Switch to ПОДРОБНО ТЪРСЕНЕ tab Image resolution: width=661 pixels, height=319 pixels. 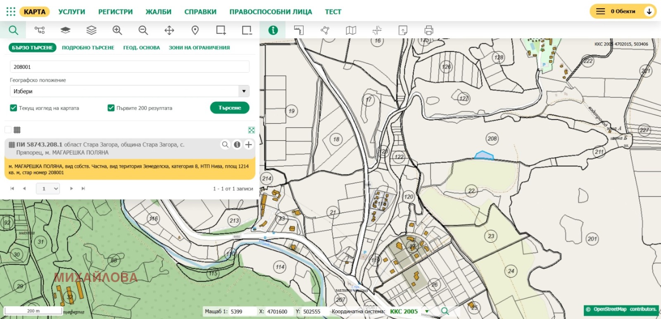click(88, 47)
